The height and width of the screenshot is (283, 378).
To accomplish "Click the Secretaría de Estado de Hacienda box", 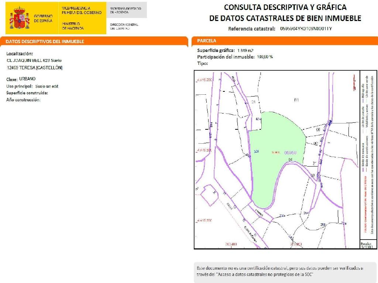I will (x=126, y=10).
